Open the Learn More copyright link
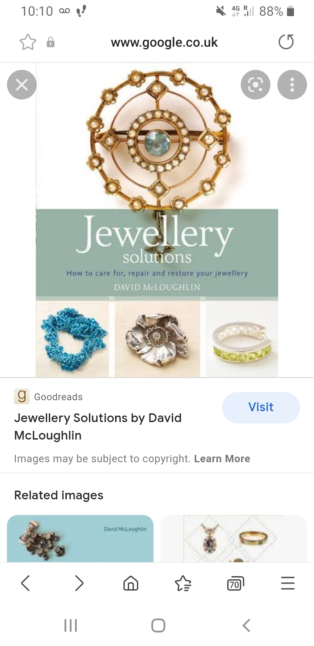This screenshot has width=314, height=646. pos(222,459)
